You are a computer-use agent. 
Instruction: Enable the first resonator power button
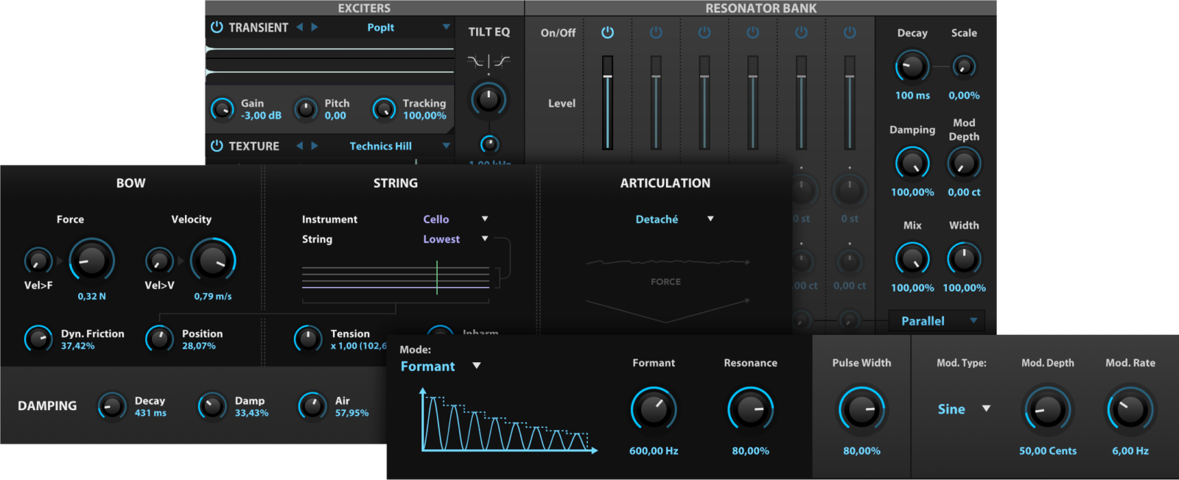607,32
